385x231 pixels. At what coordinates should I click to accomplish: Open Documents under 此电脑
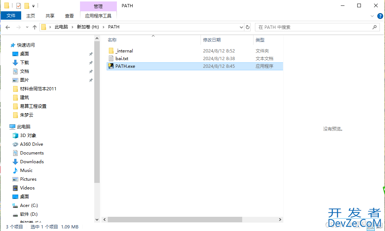[32, 153]
